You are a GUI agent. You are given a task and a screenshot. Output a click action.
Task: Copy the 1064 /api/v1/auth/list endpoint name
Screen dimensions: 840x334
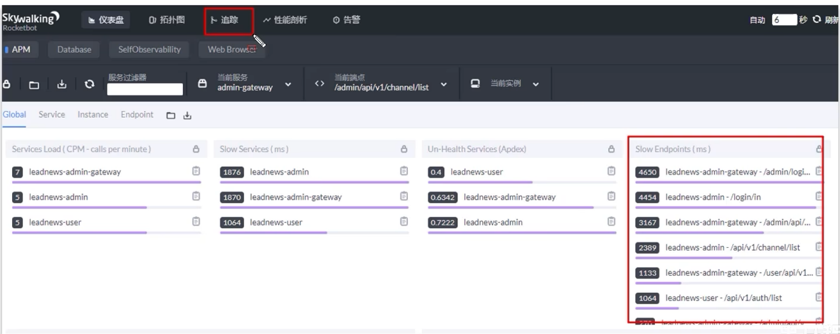click(x=819, y=297)
